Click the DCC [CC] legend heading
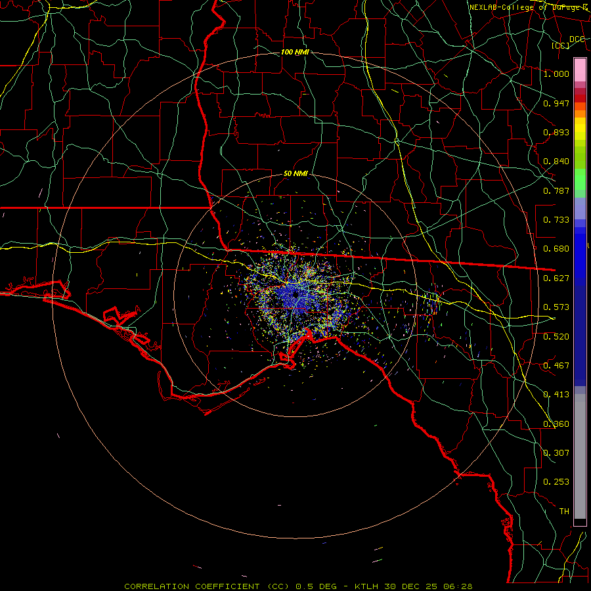 [x=569, y=42]
